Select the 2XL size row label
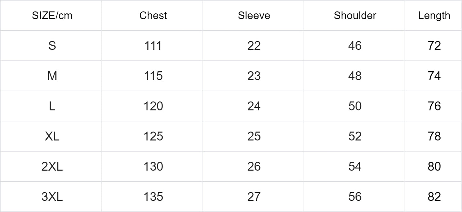 [x=52, y=166]
